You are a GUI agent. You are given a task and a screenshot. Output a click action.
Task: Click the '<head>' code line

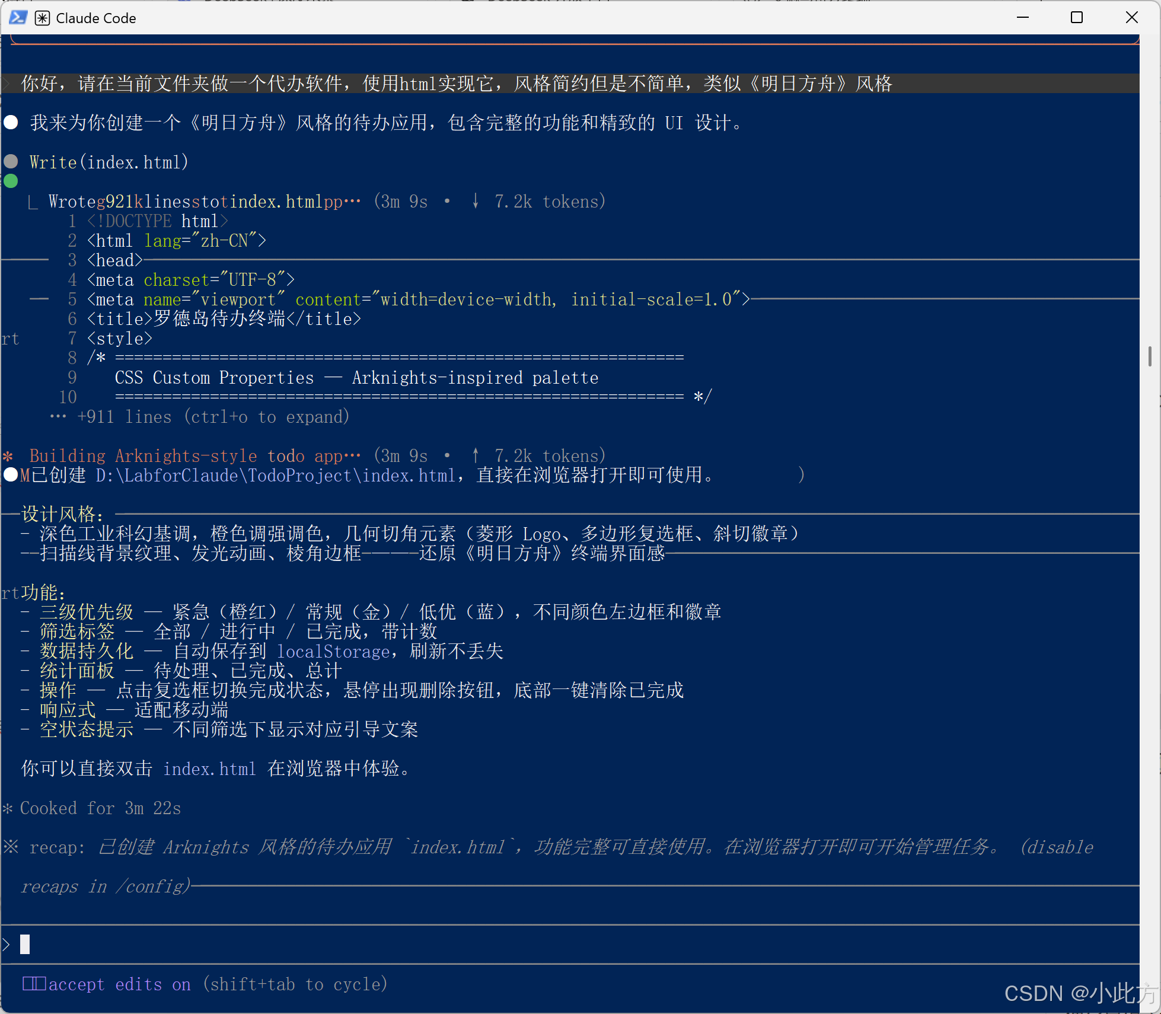pos(115,260)
